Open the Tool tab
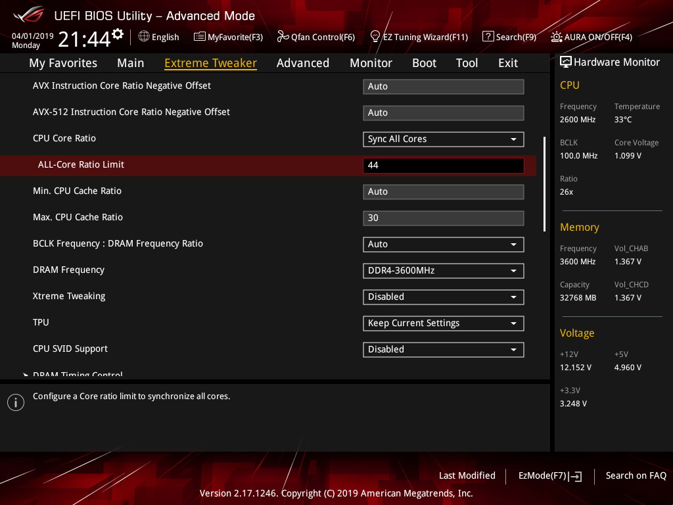Viewport: 673px width, 505px height. 467,63
